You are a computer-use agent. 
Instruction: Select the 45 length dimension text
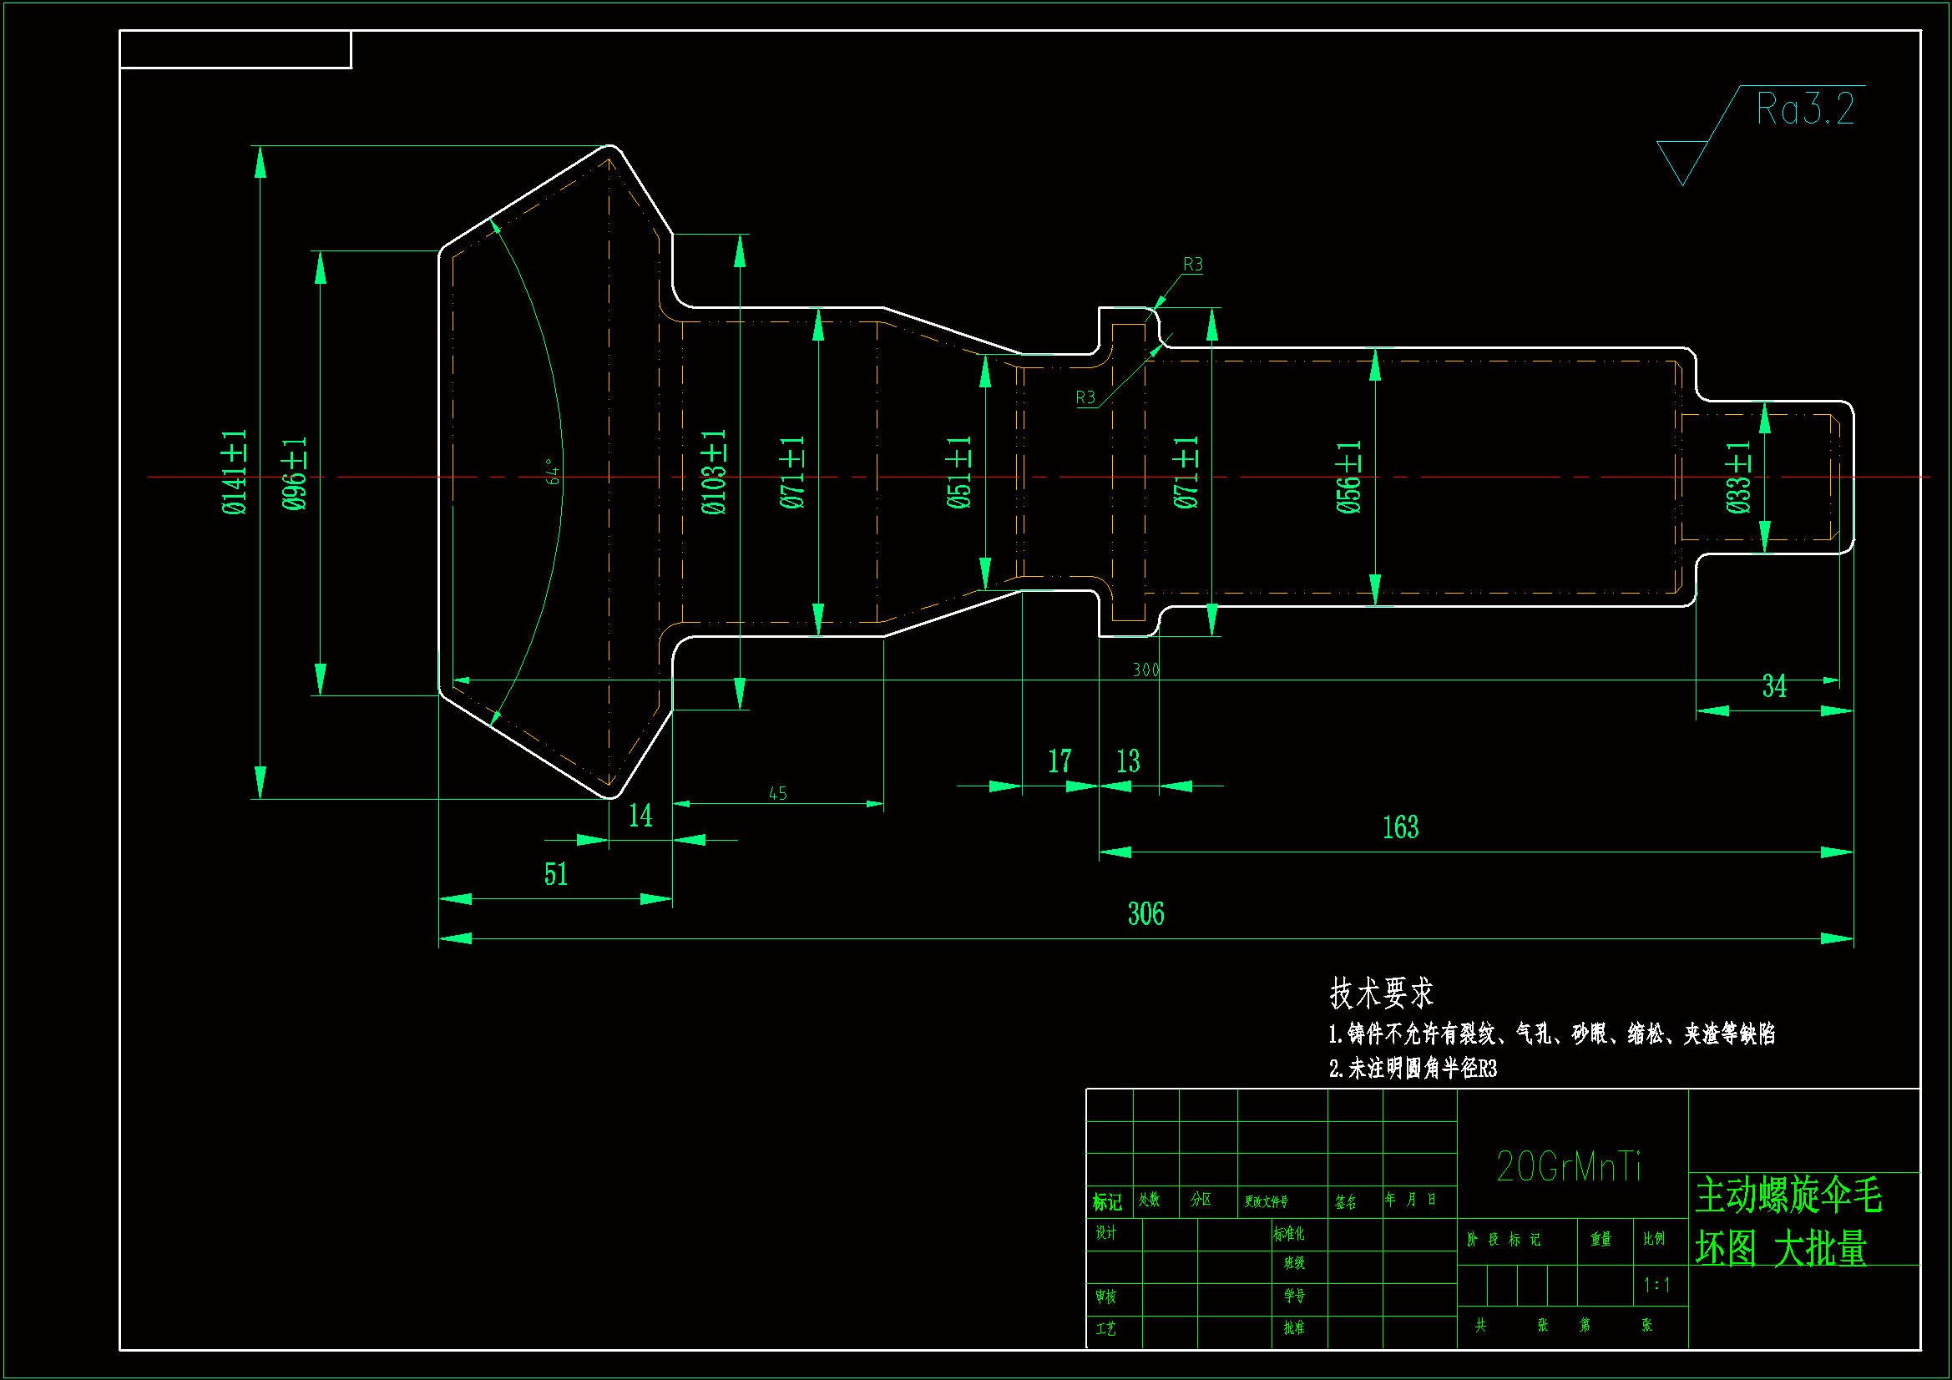(778, 794)
